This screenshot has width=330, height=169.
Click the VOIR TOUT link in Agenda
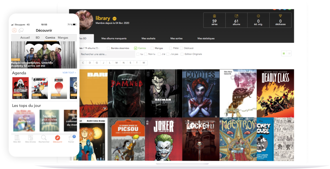[69, 73]
